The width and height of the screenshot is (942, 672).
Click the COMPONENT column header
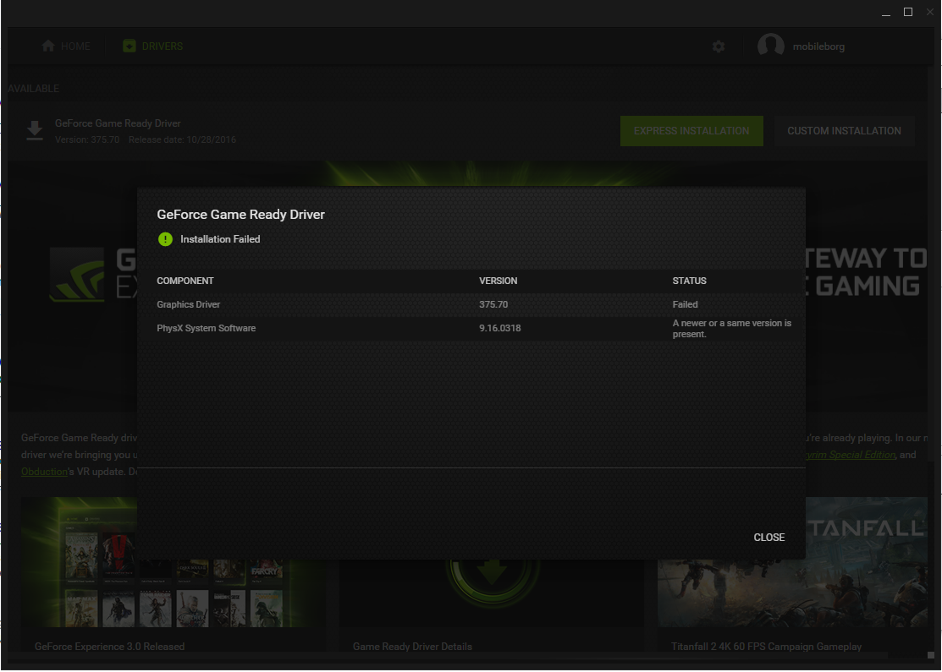(185, 281)
